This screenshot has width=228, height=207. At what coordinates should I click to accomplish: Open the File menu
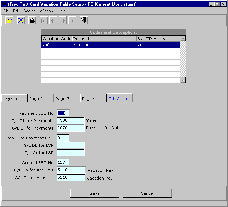(6, 11)
